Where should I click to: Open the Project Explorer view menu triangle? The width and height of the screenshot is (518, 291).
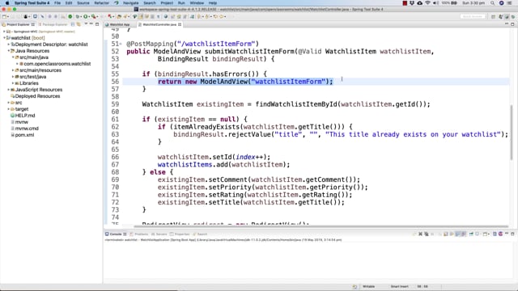86,24
